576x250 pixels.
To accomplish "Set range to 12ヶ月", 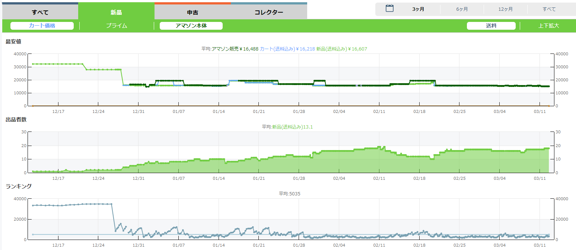I will click(505, 9).
